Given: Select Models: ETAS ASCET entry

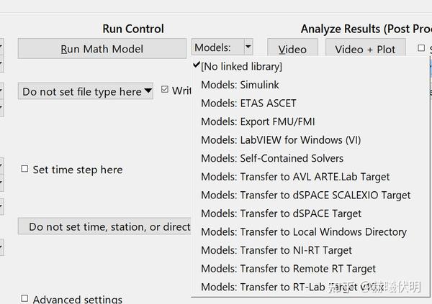Looking at the screenshot, I should pyautogui.click(x=248, y=103).
